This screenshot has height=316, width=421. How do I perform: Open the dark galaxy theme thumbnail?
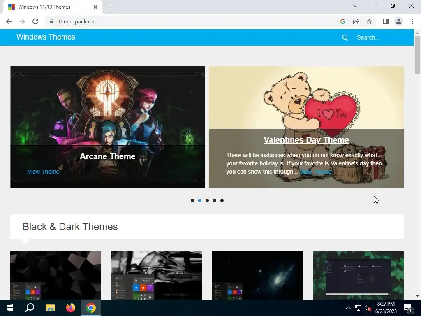[x=257, y=275]
